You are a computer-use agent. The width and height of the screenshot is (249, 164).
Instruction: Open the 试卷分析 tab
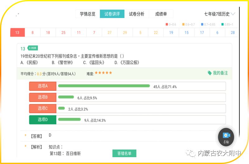136,14
